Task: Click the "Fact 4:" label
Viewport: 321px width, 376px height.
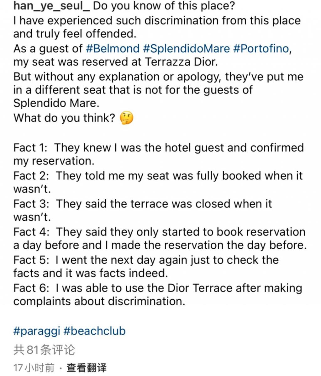Action: click(31, 232)
